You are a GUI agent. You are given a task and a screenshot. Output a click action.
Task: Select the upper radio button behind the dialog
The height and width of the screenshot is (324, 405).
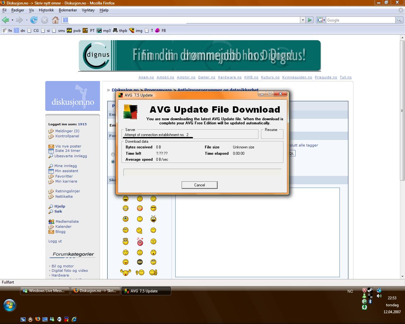pos(113,154)
